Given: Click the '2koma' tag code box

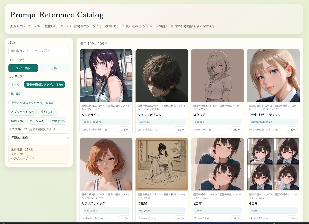Looking at the screenshot, I should [x=218, y=211].
